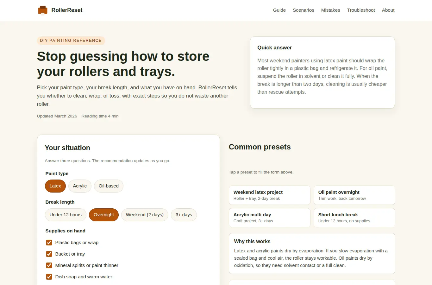Choose the Acrylic paint type
The height and width of the screenshot is (285, 432).
coord(80,186)
